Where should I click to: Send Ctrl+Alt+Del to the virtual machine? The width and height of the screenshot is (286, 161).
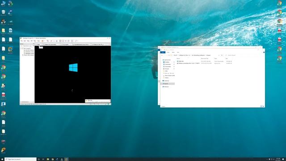[48, 41]
